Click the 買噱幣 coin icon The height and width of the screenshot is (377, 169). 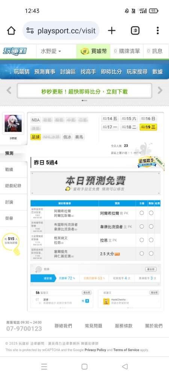(x=84, y=51)
